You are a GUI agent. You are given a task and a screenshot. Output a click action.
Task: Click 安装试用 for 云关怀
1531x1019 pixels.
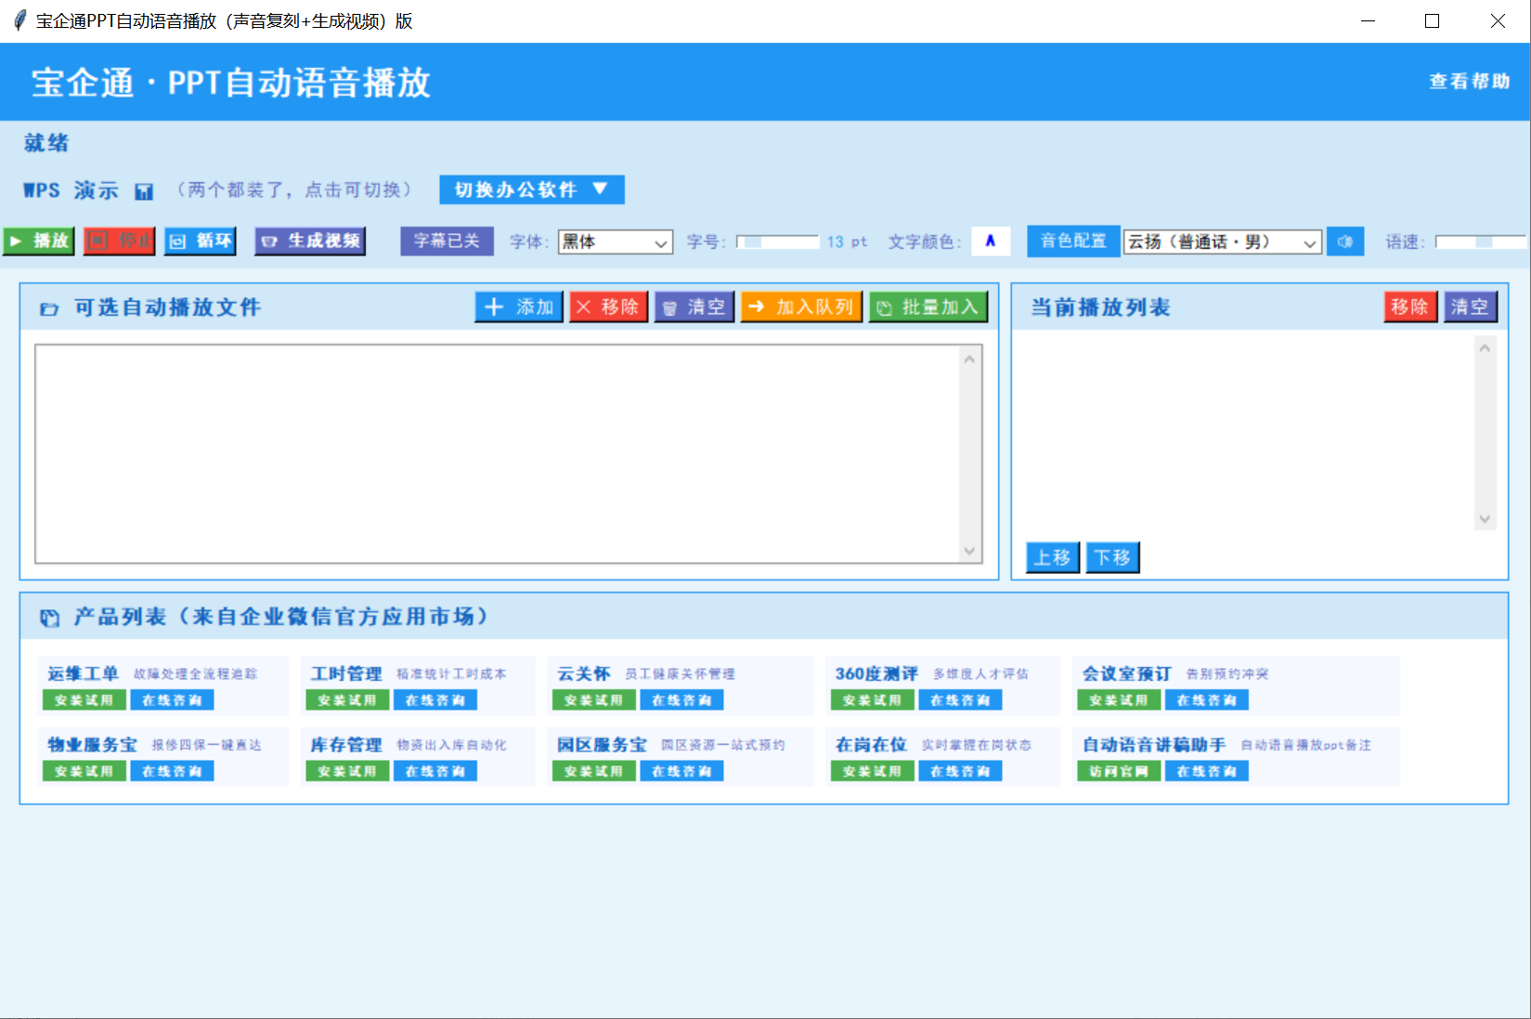pos(594,700)
